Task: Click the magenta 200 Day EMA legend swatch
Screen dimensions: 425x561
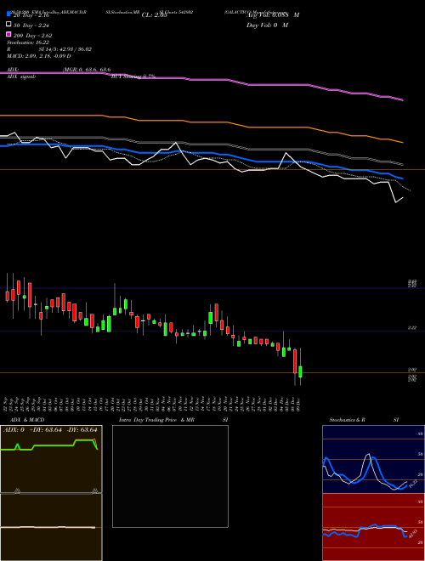Action: pyautogui.click(x=8, y=34)
